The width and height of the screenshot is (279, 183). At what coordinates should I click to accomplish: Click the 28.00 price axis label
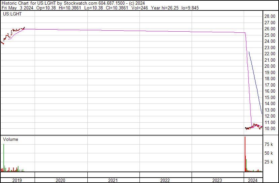pyautogui.click(x=270, y=17)
